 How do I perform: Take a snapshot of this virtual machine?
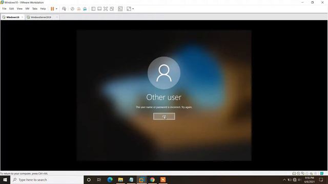(72, 9)
